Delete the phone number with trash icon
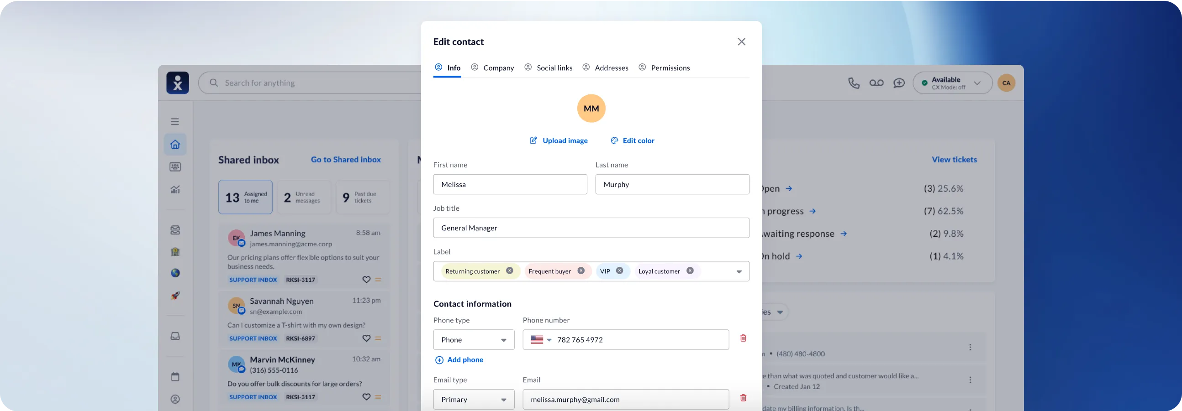 (x=744, y=338)
